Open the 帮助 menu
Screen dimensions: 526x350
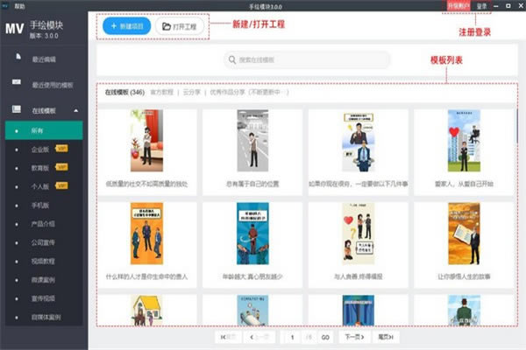pos(19,6)
